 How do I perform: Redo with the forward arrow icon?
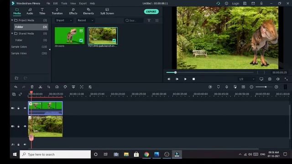[24, 87]
